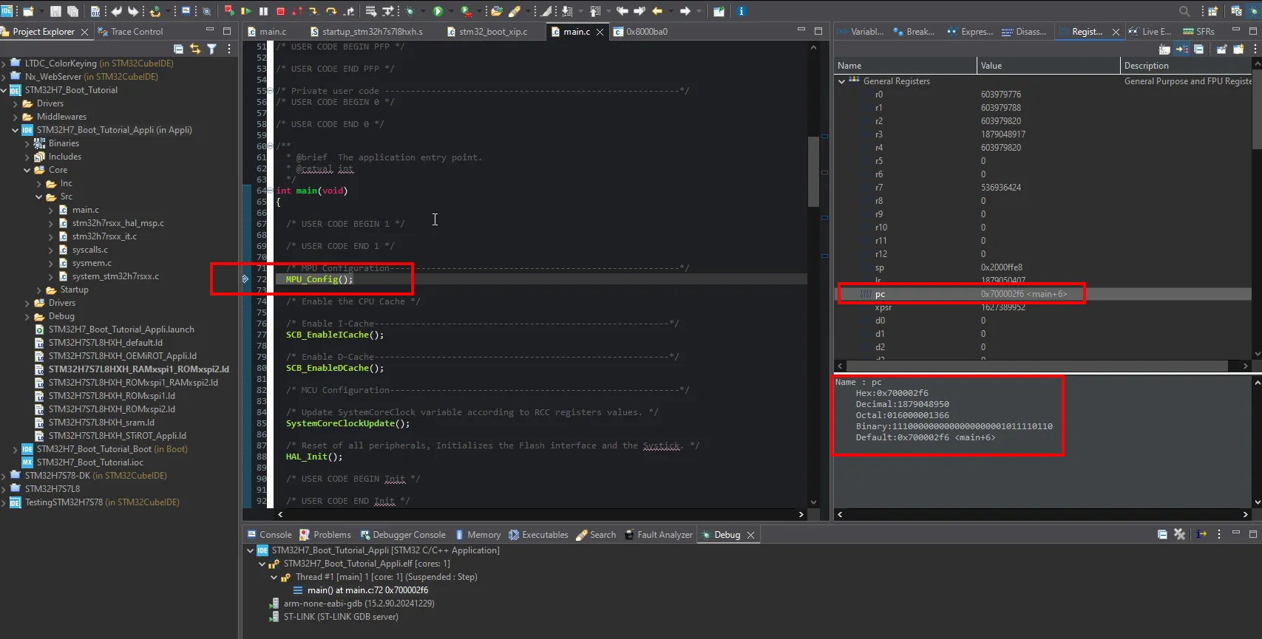
Task: Open Registers view three-dot menu
Action: click(1255, 49)
